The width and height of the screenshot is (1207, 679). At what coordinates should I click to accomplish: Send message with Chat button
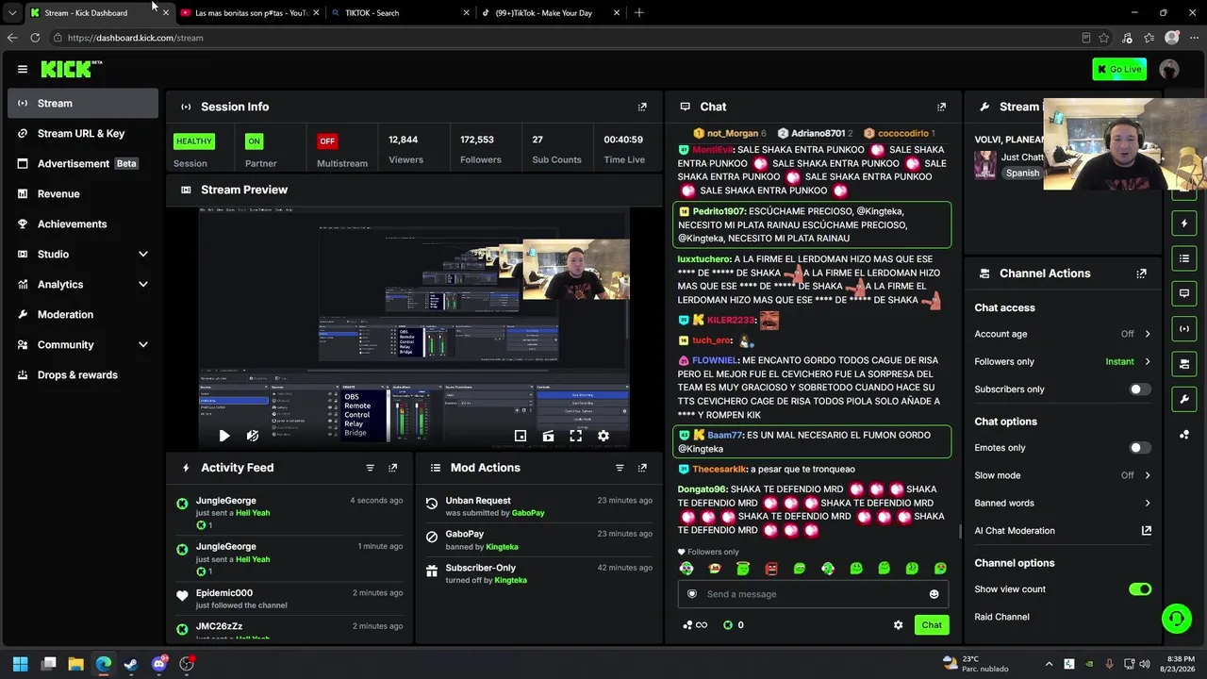pos(932,624)
